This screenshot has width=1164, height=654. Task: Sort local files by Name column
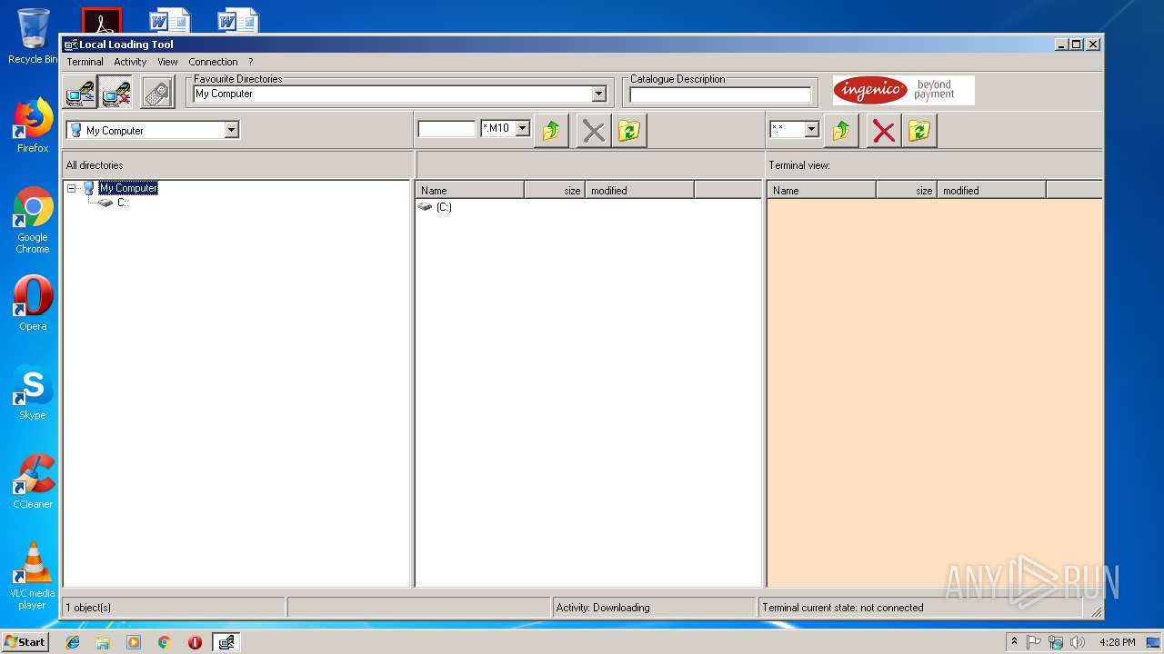tap(470, 190)
